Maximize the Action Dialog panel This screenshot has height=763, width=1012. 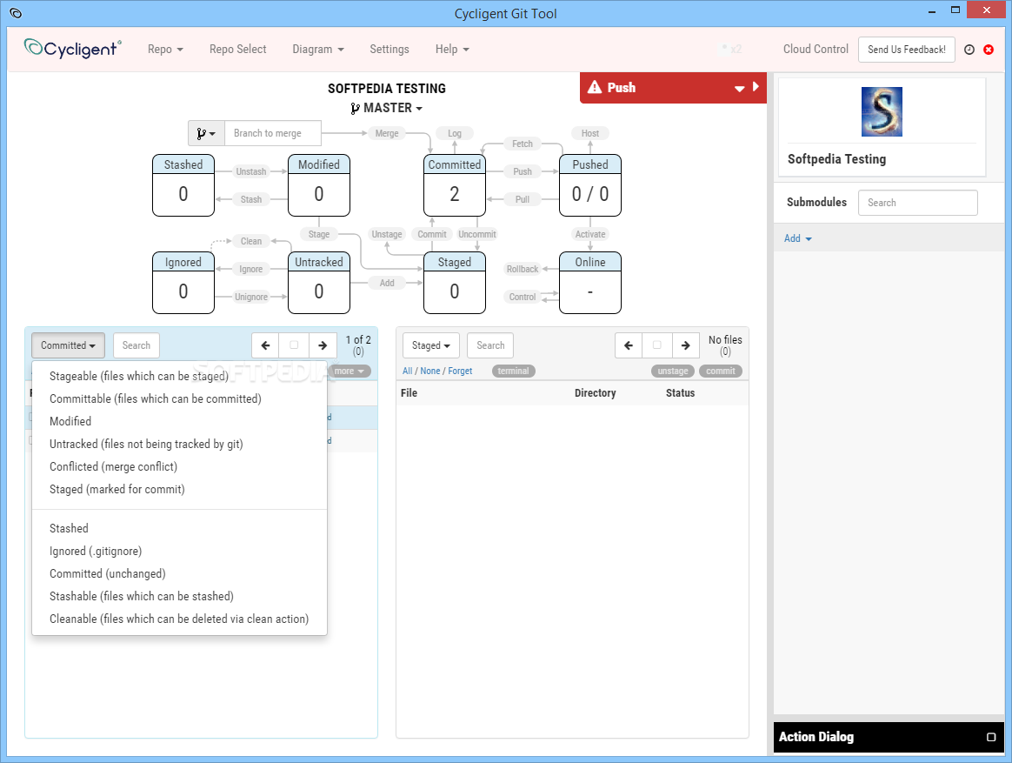(991, 737)
